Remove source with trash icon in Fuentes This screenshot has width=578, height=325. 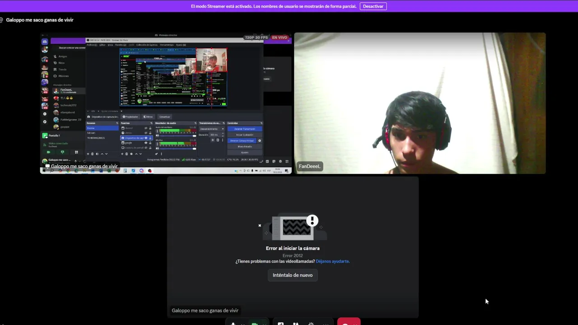126,154
